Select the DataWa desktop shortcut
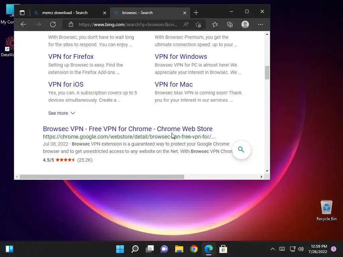The image size is (343, 257). [8, 47]
